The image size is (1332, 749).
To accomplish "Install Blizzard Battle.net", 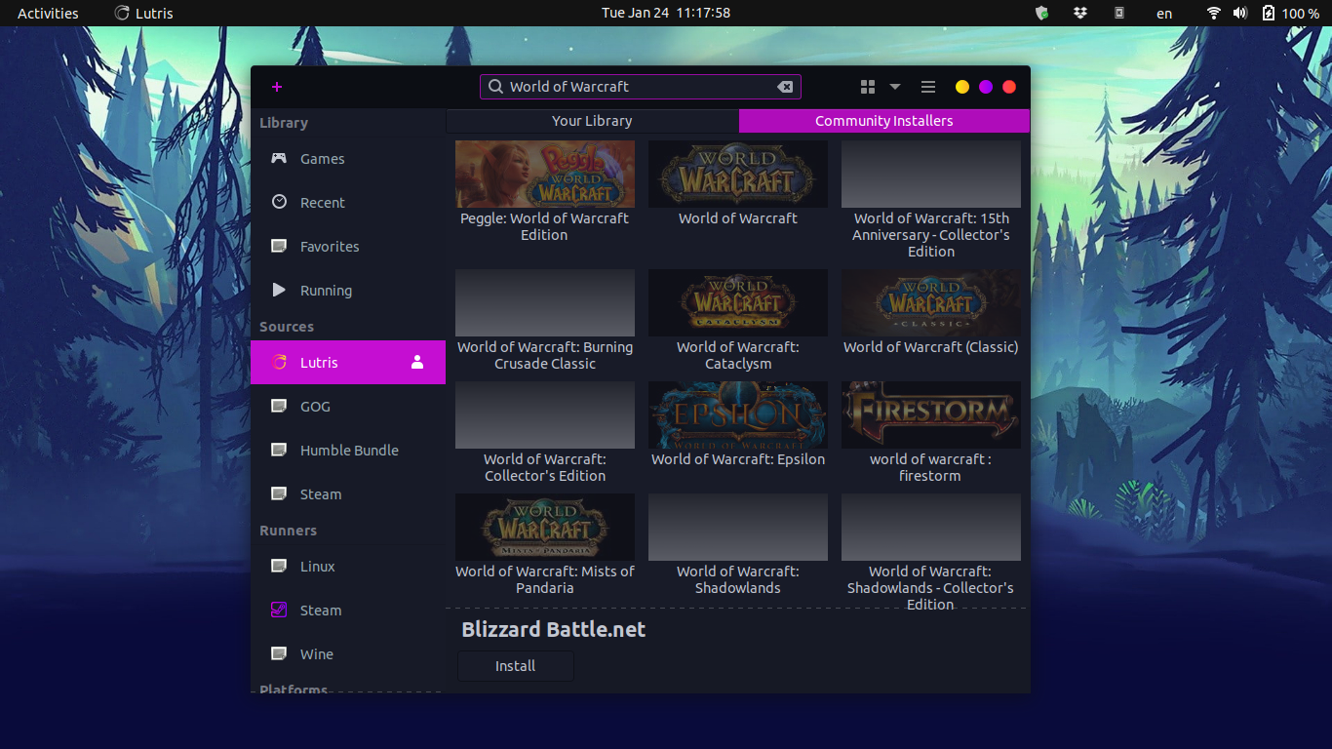I will (x=515, y=666).
